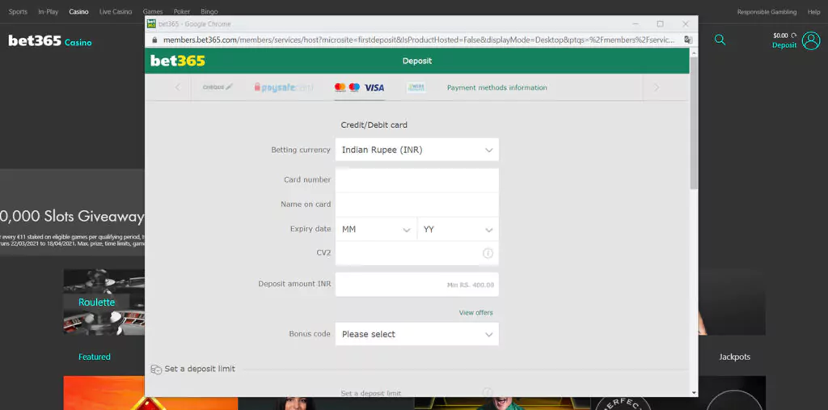Click the Deposit link under balance

784,45
